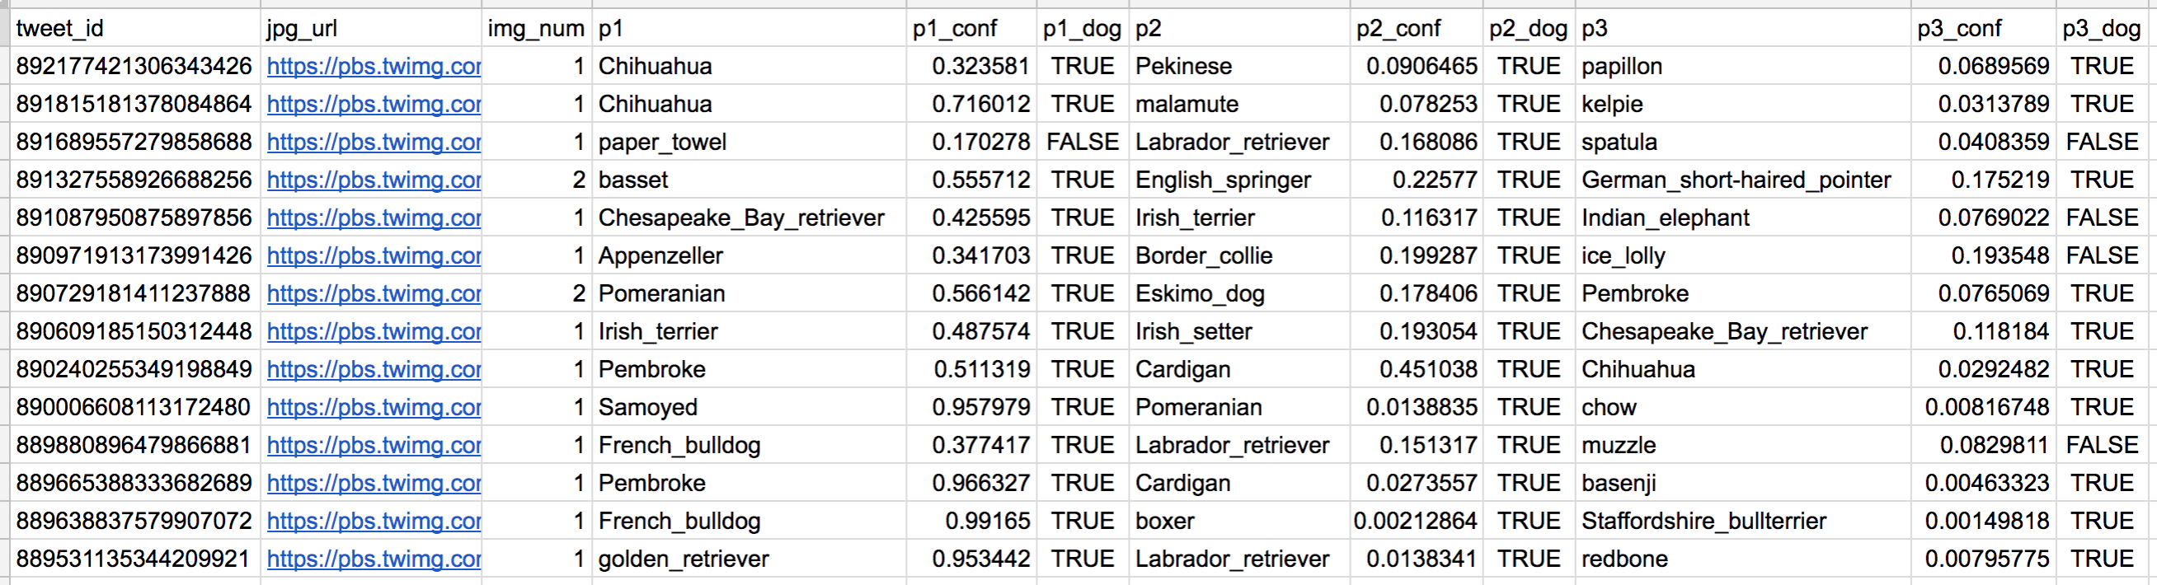Open the link in the golden_retriever row
Viewport: 2157px width, 585px height.
coord(374,559)
